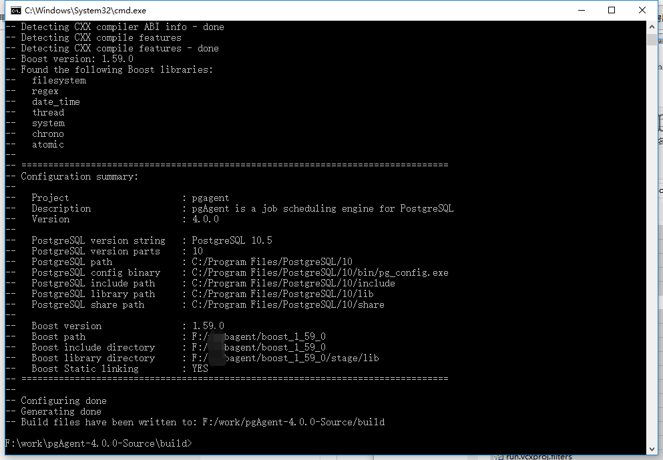663x460 pixels.
Task: Click the 'filesystem' library line
Action: tap(59, 80)
